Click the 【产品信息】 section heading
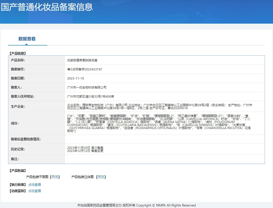 point(17,53)
